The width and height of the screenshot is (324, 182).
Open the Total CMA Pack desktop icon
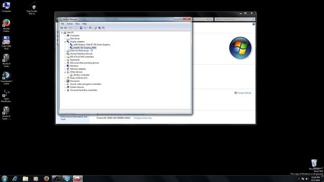(6, 43)
